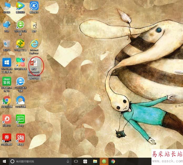Screen dimensions: 183x165
Task: Switch to 360 browser on taskbar
Action: (x=104, y=162)
